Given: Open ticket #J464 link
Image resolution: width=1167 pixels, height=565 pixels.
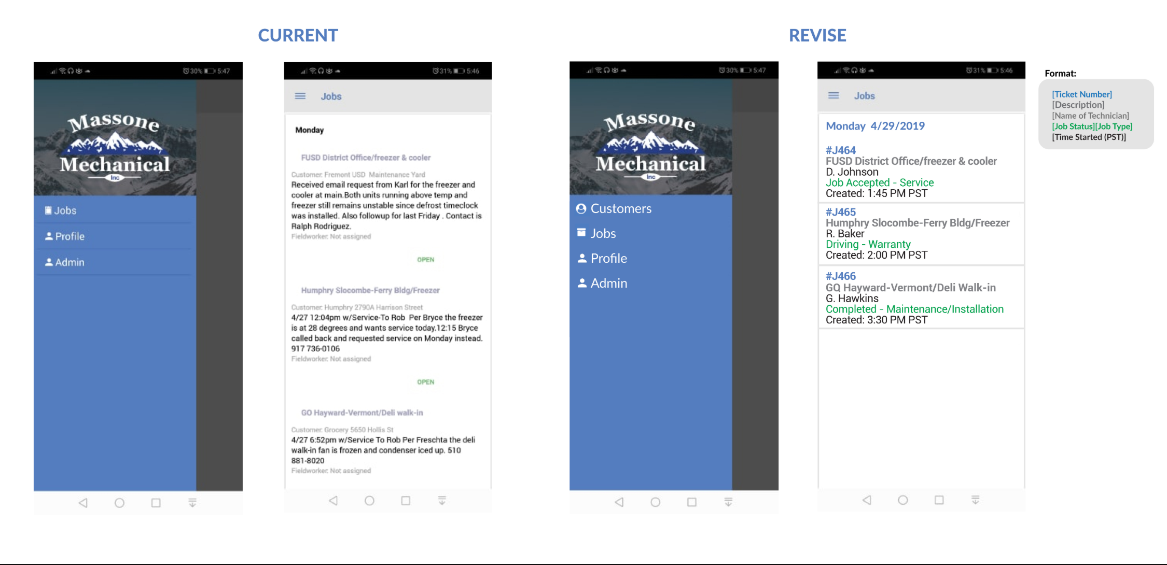Looking at the screenshot, I should click(840, 150).
